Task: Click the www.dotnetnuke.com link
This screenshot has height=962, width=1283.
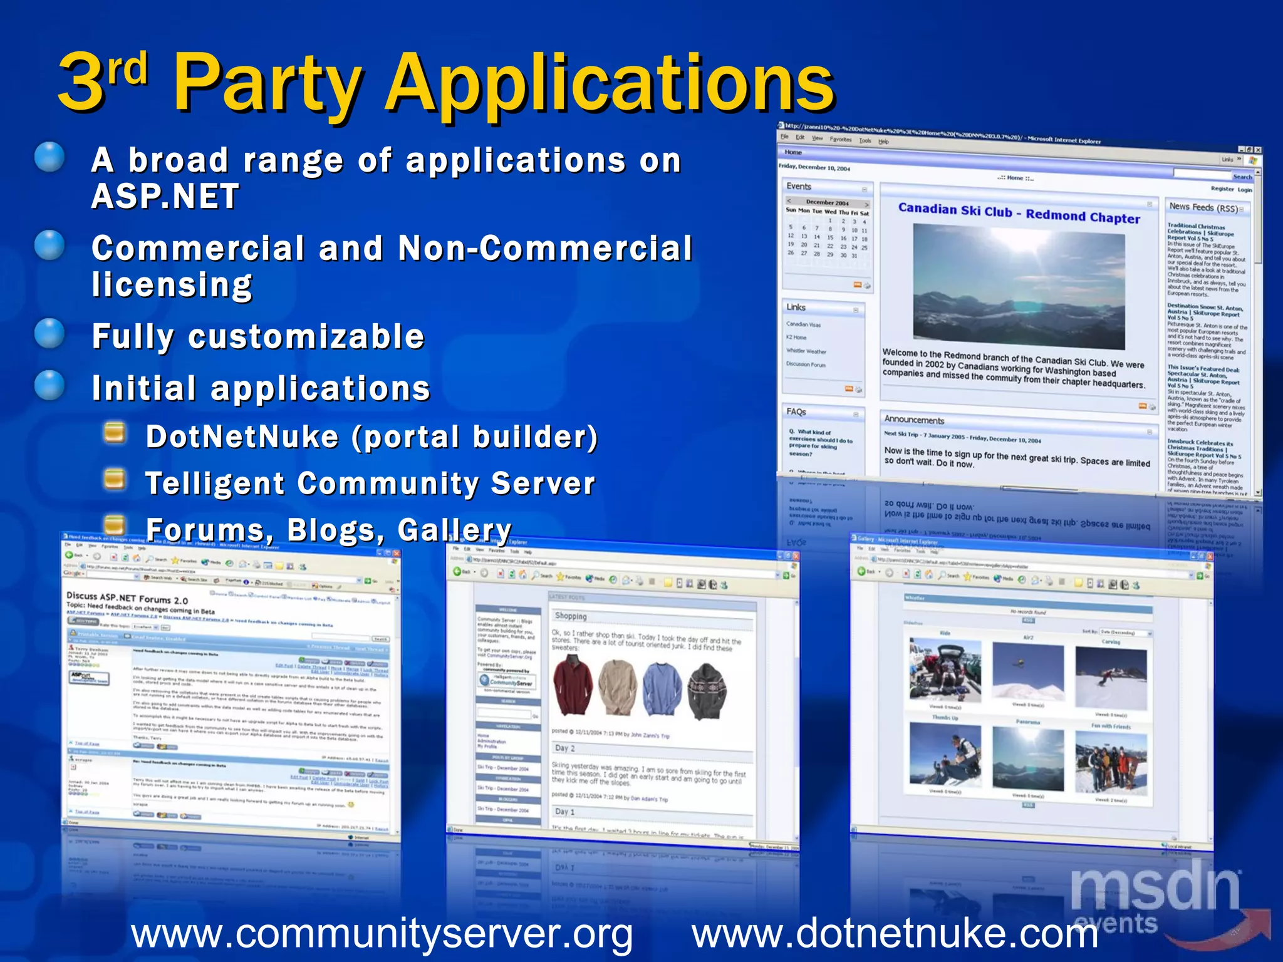Action: point(895,934)
